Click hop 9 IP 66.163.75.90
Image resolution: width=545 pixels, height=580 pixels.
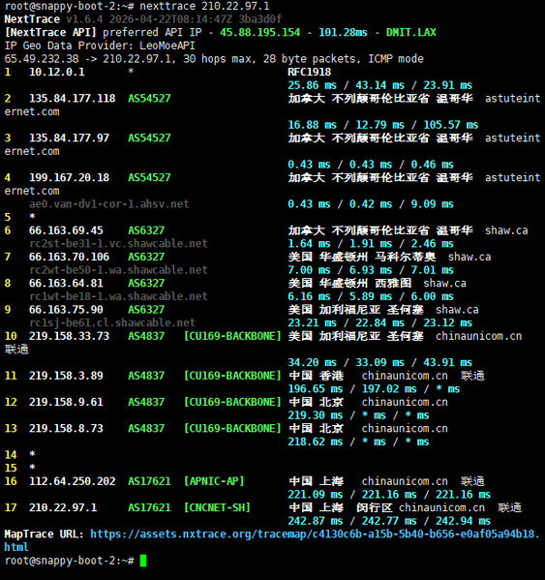(66, 310)
